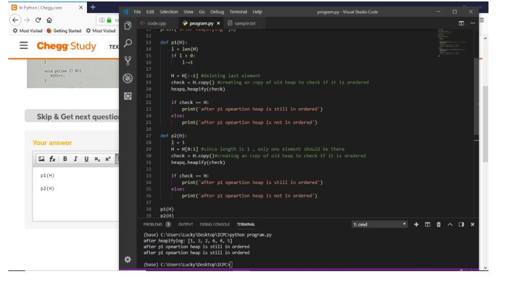Open Most Visited bookmark in Firefox
This screenshot has width=525, height=284.
pyautogui.click(x=28, y=31)
